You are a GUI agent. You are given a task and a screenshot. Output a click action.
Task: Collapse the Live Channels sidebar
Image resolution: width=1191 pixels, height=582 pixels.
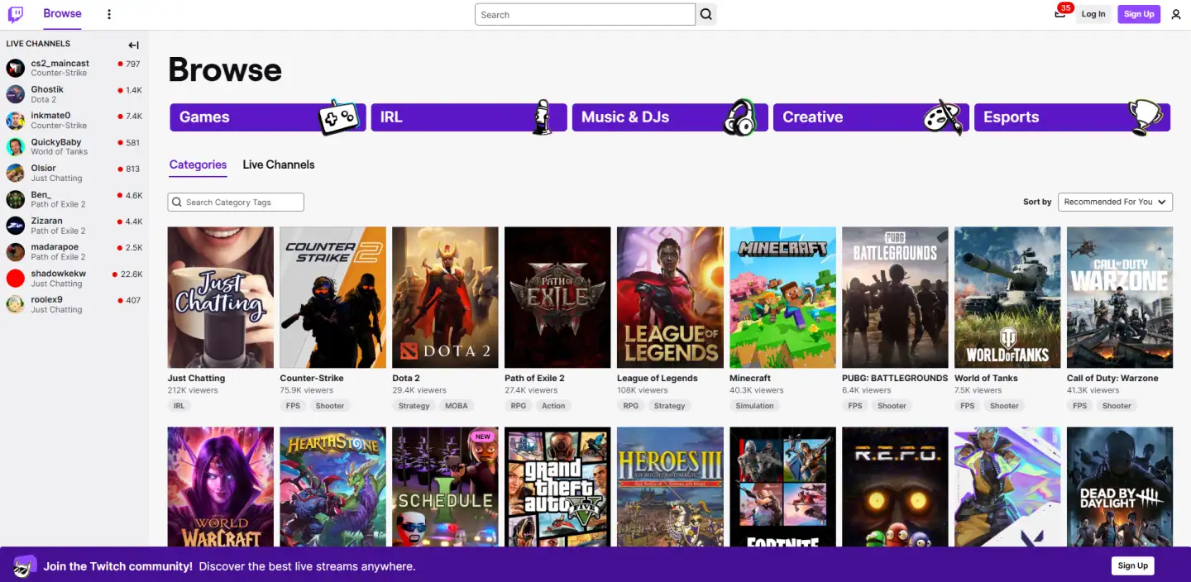pos(133,45)
